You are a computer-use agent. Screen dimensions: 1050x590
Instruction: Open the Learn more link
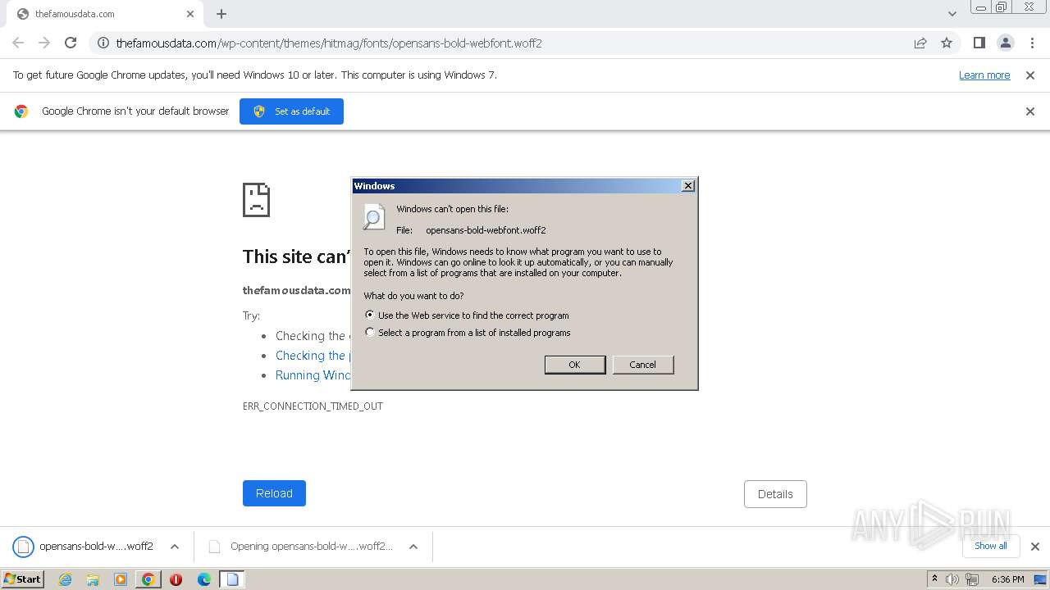[984, 75]
